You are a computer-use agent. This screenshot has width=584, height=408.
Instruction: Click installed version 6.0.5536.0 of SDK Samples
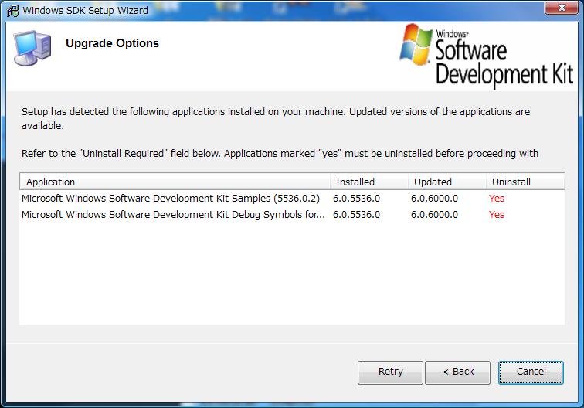coord(356,199)
